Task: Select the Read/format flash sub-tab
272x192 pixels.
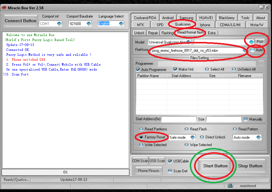Action: tap(190, 32)
